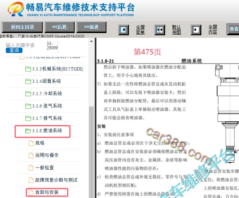This screenshot has width=239, height=198.
Task: Expand the 3.1.4润滑系统 node
Action: click(46, 81)
